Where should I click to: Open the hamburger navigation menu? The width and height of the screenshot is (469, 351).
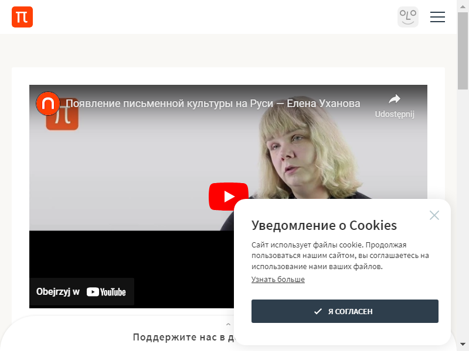pyautogui.click(x=437, y=17)
